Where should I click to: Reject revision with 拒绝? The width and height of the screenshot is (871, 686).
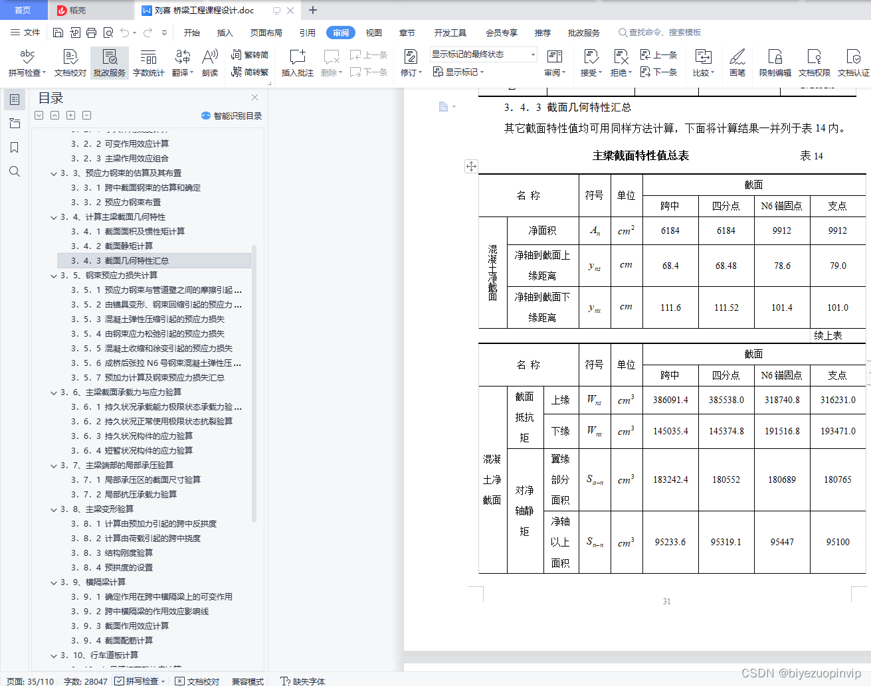coord(621,63)
